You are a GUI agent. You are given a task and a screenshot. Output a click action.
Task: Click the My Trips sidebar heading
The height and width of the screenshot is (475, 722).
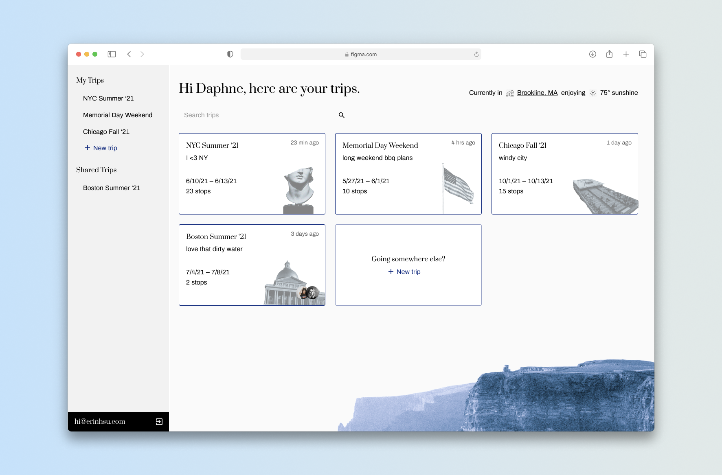point(90,80)
